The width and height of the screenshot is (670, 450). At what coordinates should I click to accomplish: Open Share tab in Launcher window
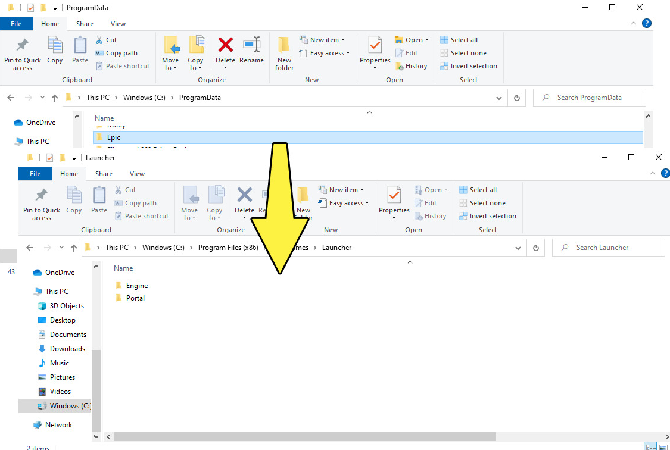[x=104, y=174]
